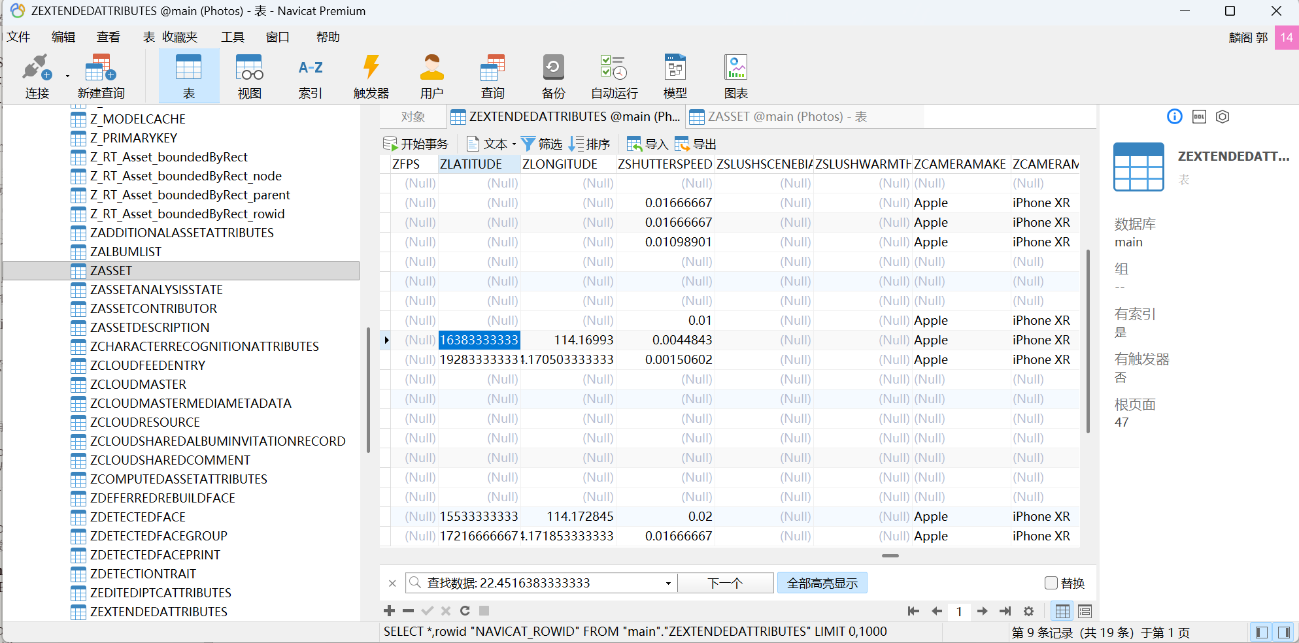
Task: Click the data grid vertical scrollbar
Action: tap(1088, 340)
